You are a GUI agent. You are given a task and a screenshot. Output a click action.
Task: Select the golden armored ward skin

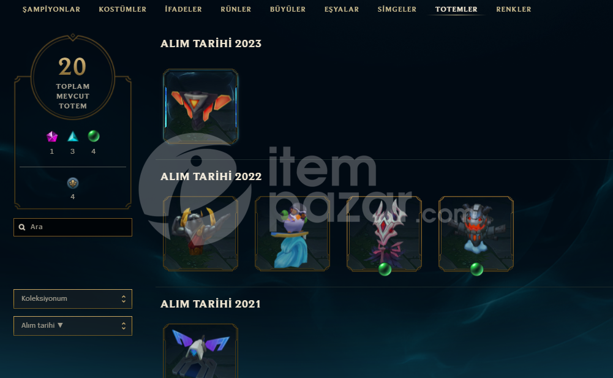(x=200, y=233)
